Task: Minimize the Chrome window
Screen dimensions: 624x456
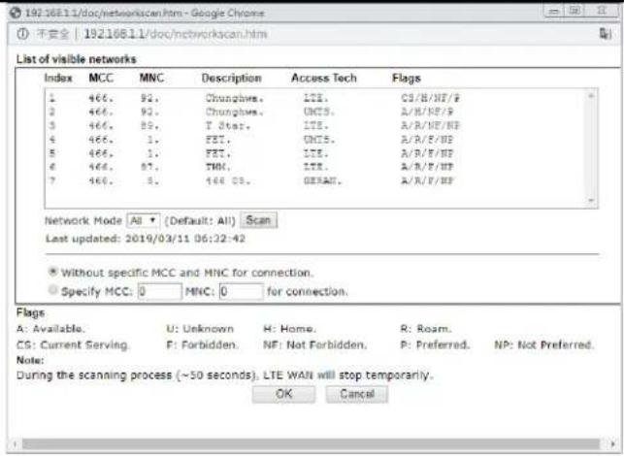Action: 553,11
